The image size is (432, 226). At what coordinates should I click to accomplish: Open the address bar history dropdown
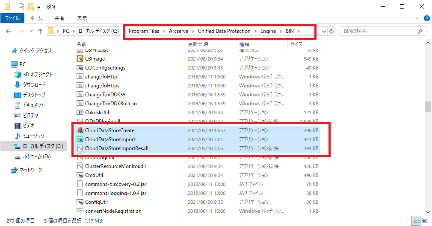[x=324, y=31]
